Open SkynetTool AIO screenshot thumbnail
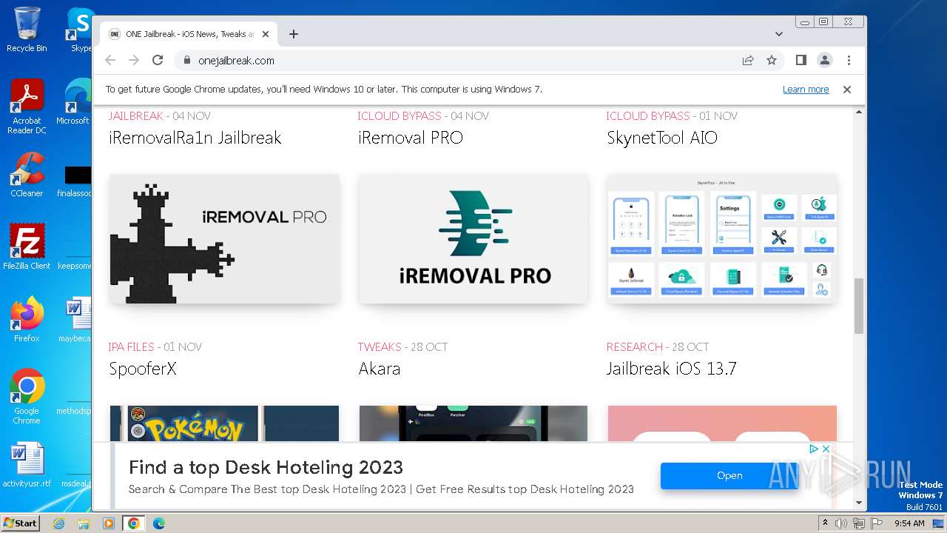 tap(722, 239)
